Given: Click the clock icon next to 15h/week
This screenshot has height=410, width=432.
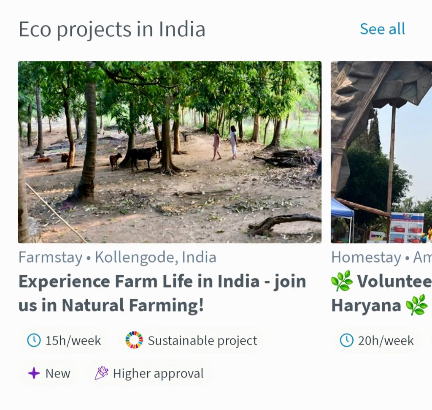Looking at the screenshot, I should [x=34, y=340].
